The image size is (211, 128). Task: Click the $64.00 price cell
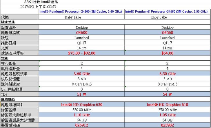pyautogui.click(x=168, y=53)
